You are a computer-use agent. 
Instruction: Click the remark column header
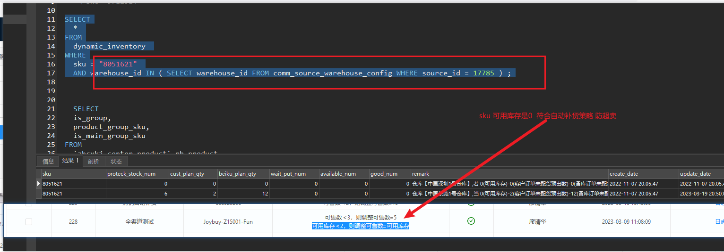coord(509,174)
